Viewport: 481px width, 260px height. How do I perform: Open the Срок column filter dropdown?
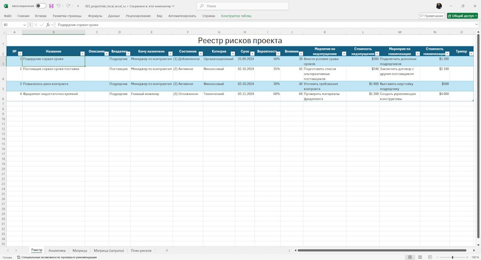(x=252, y=54)
